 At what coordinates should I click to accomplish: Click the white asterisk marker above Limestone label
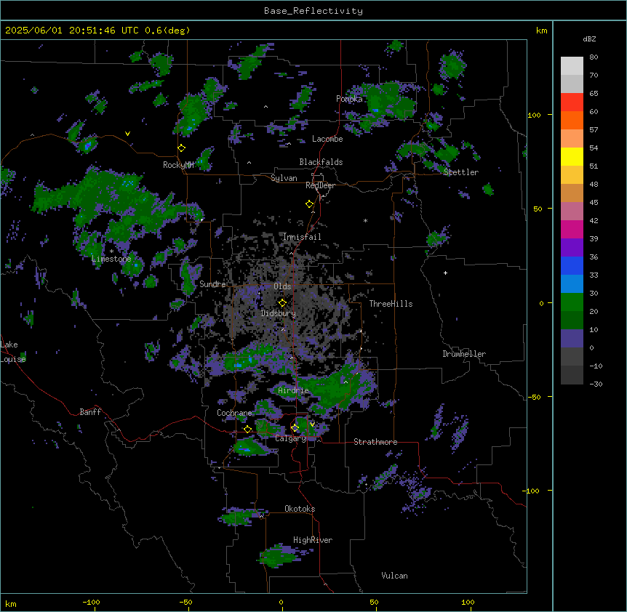pos(111,251)
